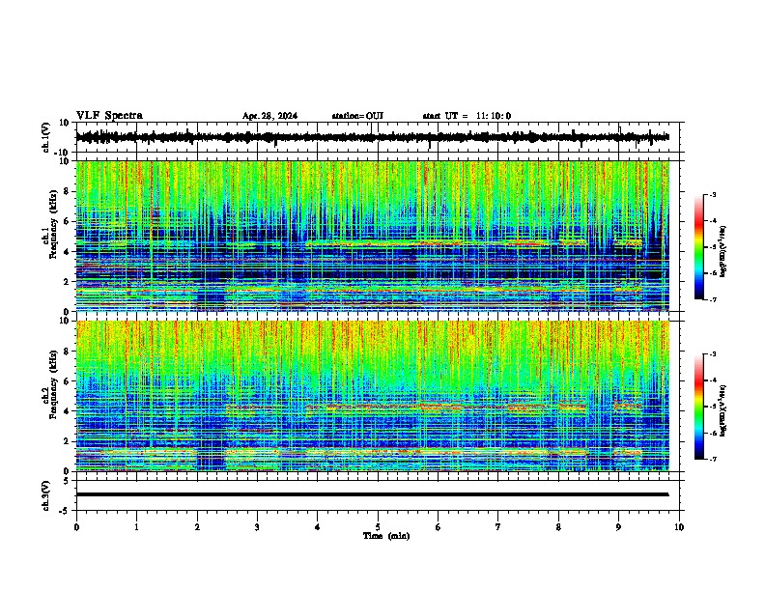Click the 8 kHz tick of ch.1 spectrogram

point(67,191)
